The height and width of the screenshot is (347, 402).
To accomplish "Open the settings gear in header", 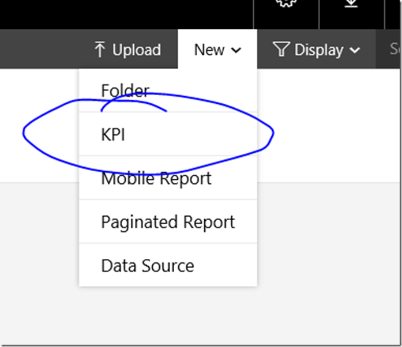I will (285, 3).
